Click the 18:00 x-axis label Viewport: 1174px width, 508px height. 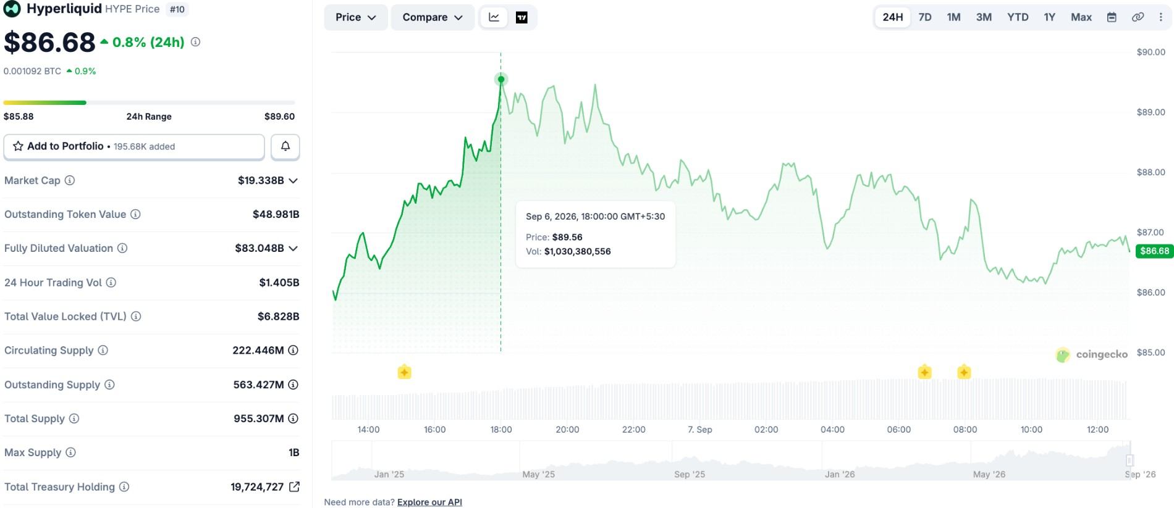(501, 430)
